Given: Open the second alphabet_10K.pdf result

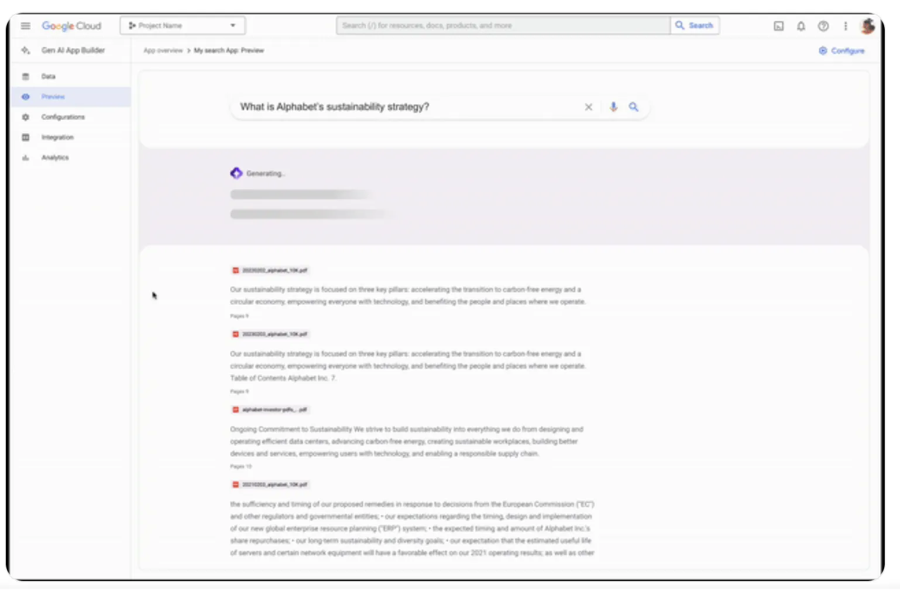Looking at the screenshot, I should click(270, 334).
